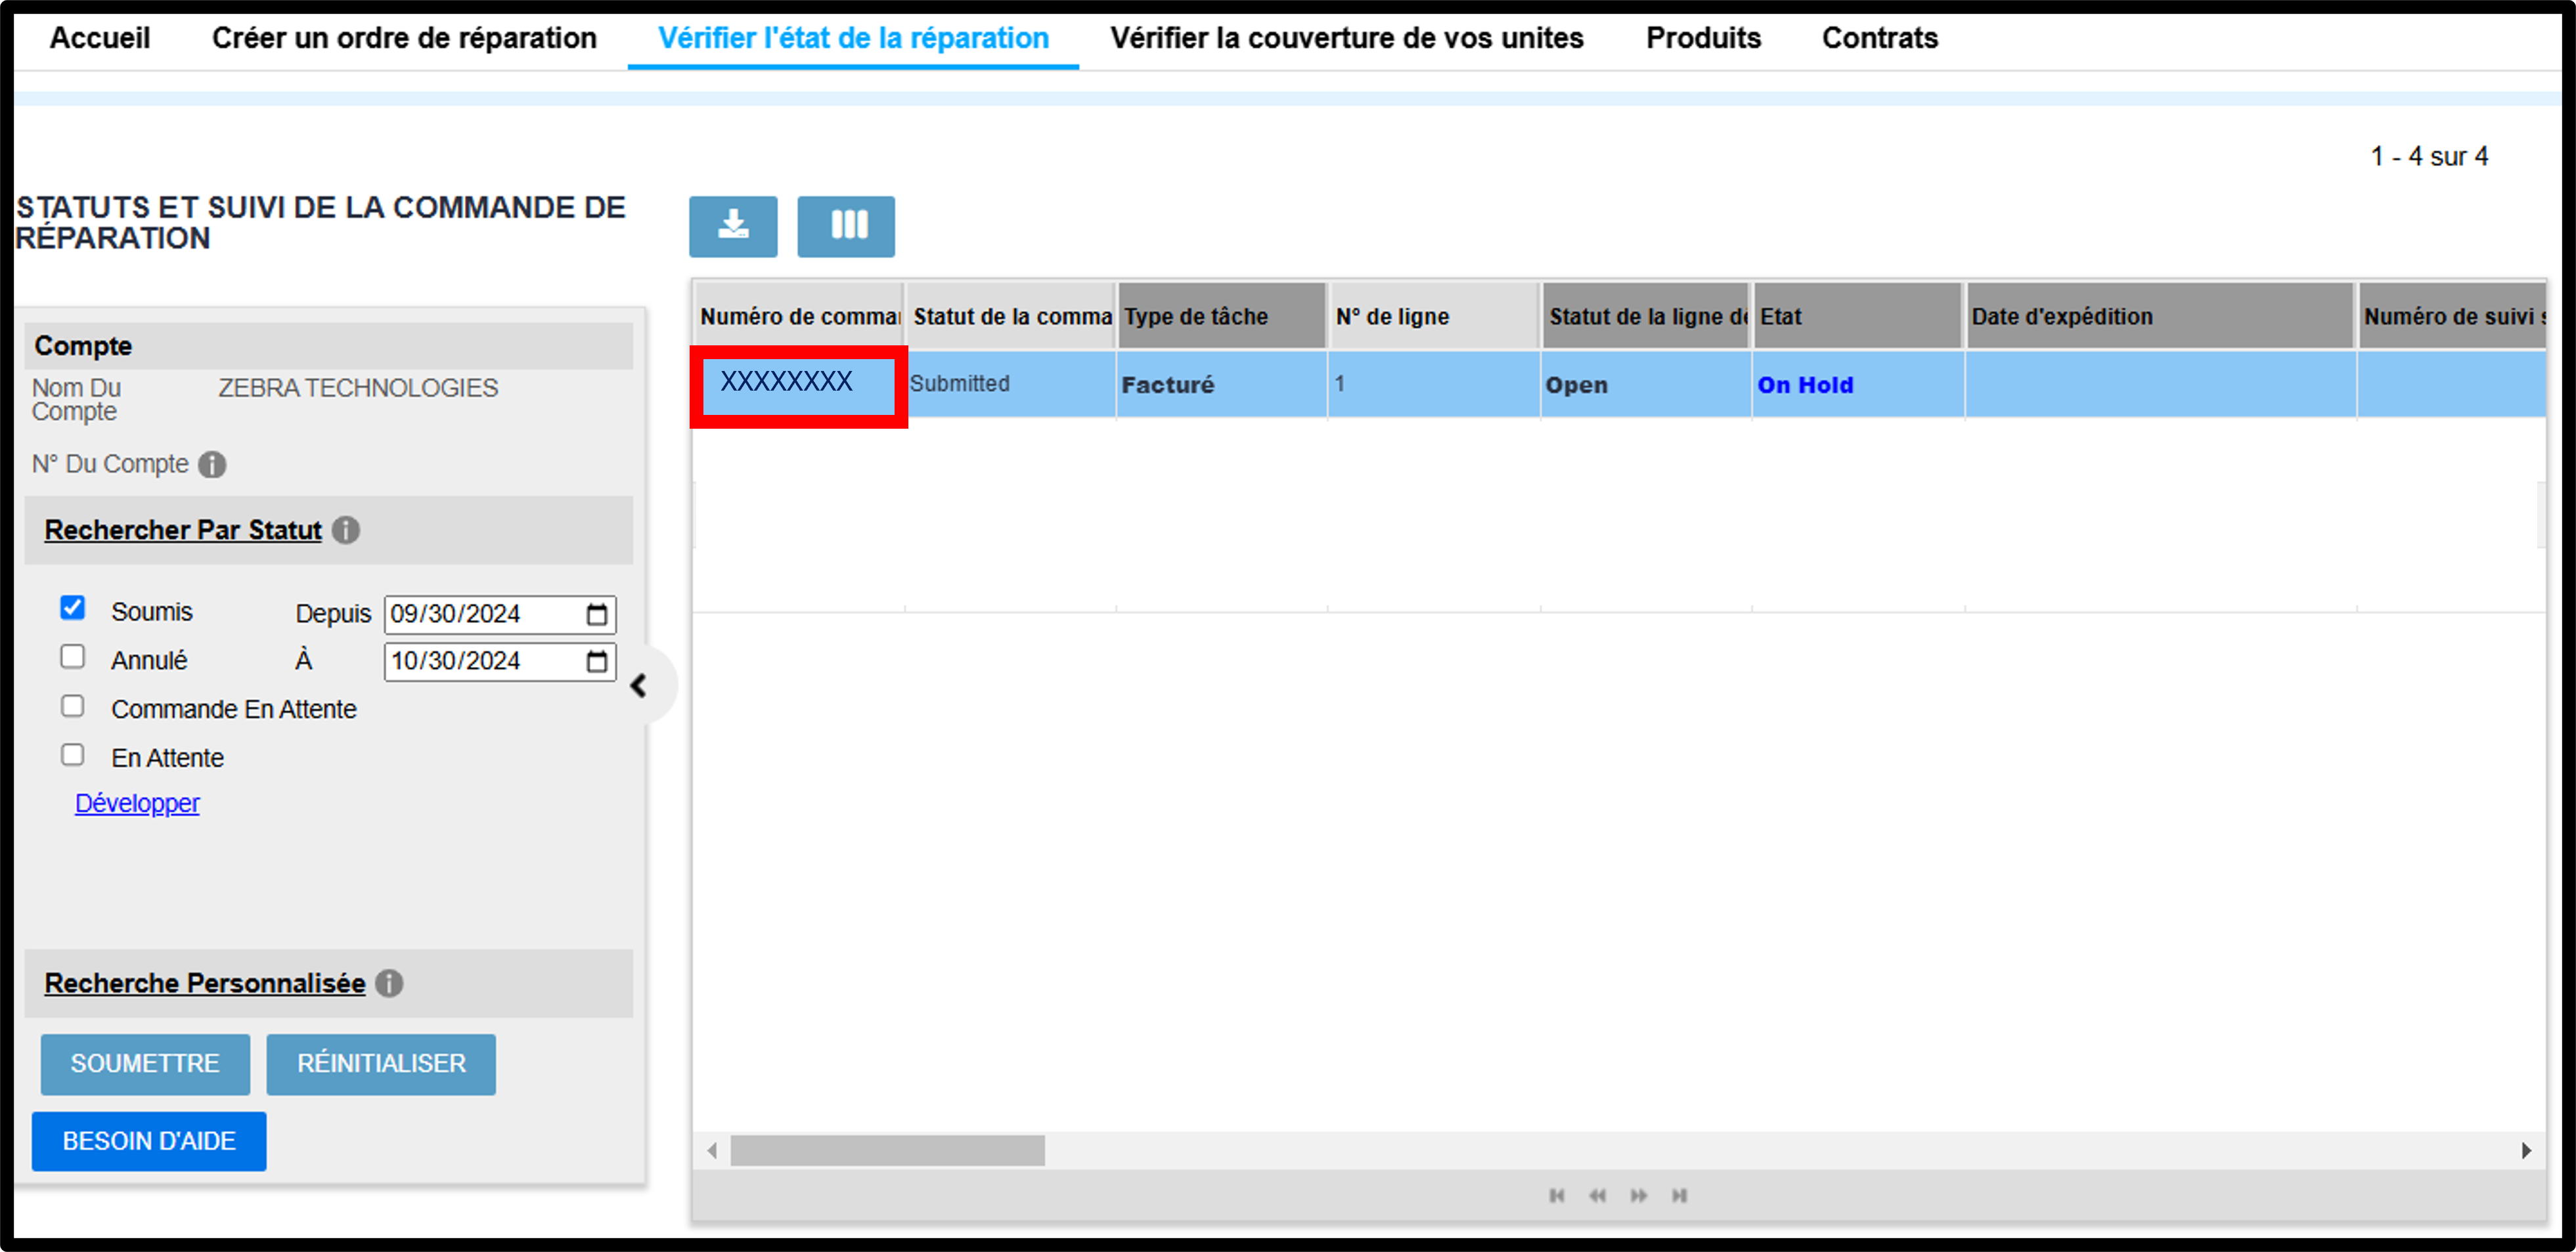Sort by Statut de la commande column header
The width and height of the screenshot is (2576, 1252).
(1011, 316)
